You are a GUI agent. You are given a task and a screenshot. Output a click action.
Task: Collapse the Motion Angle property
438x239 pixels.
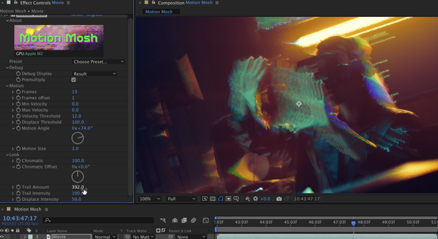coord(13,128)
